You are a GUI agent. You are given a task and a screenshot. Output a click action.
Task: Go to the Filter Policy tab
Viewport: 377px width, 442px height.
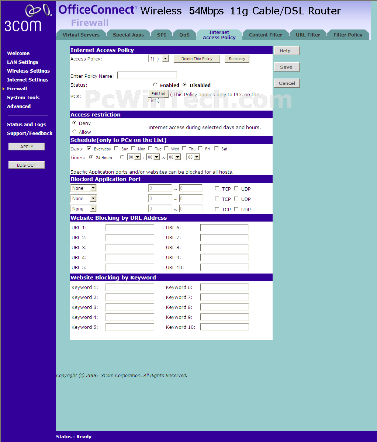click(348, 35)
